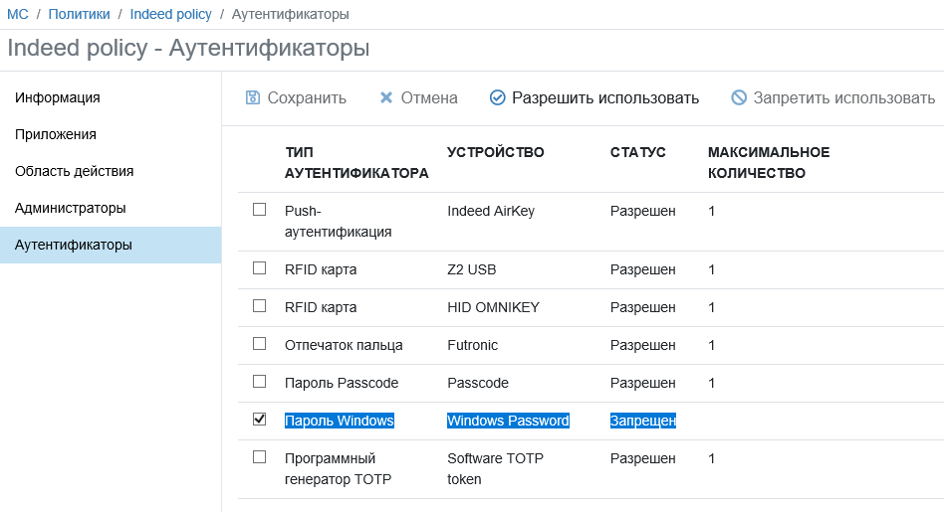
Task: Click the Allow use checkmark icon
Action: tap(497, 97)
